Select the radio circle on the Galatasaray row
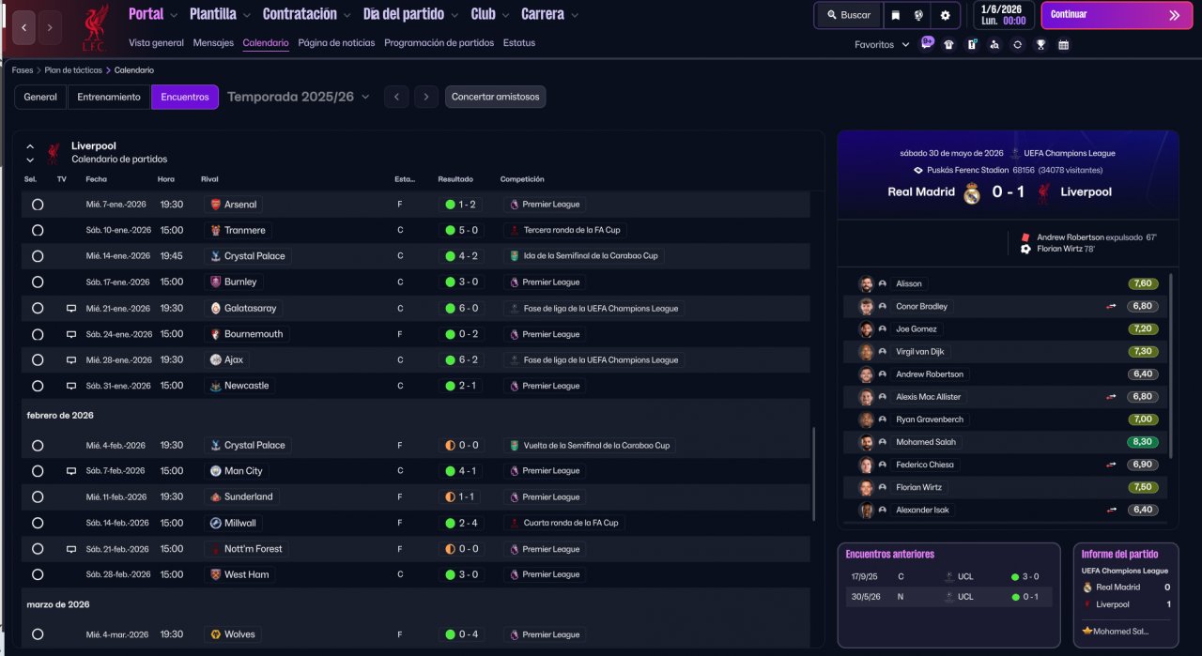Screen dimensions: 1202x656 [x=38, y=308]
